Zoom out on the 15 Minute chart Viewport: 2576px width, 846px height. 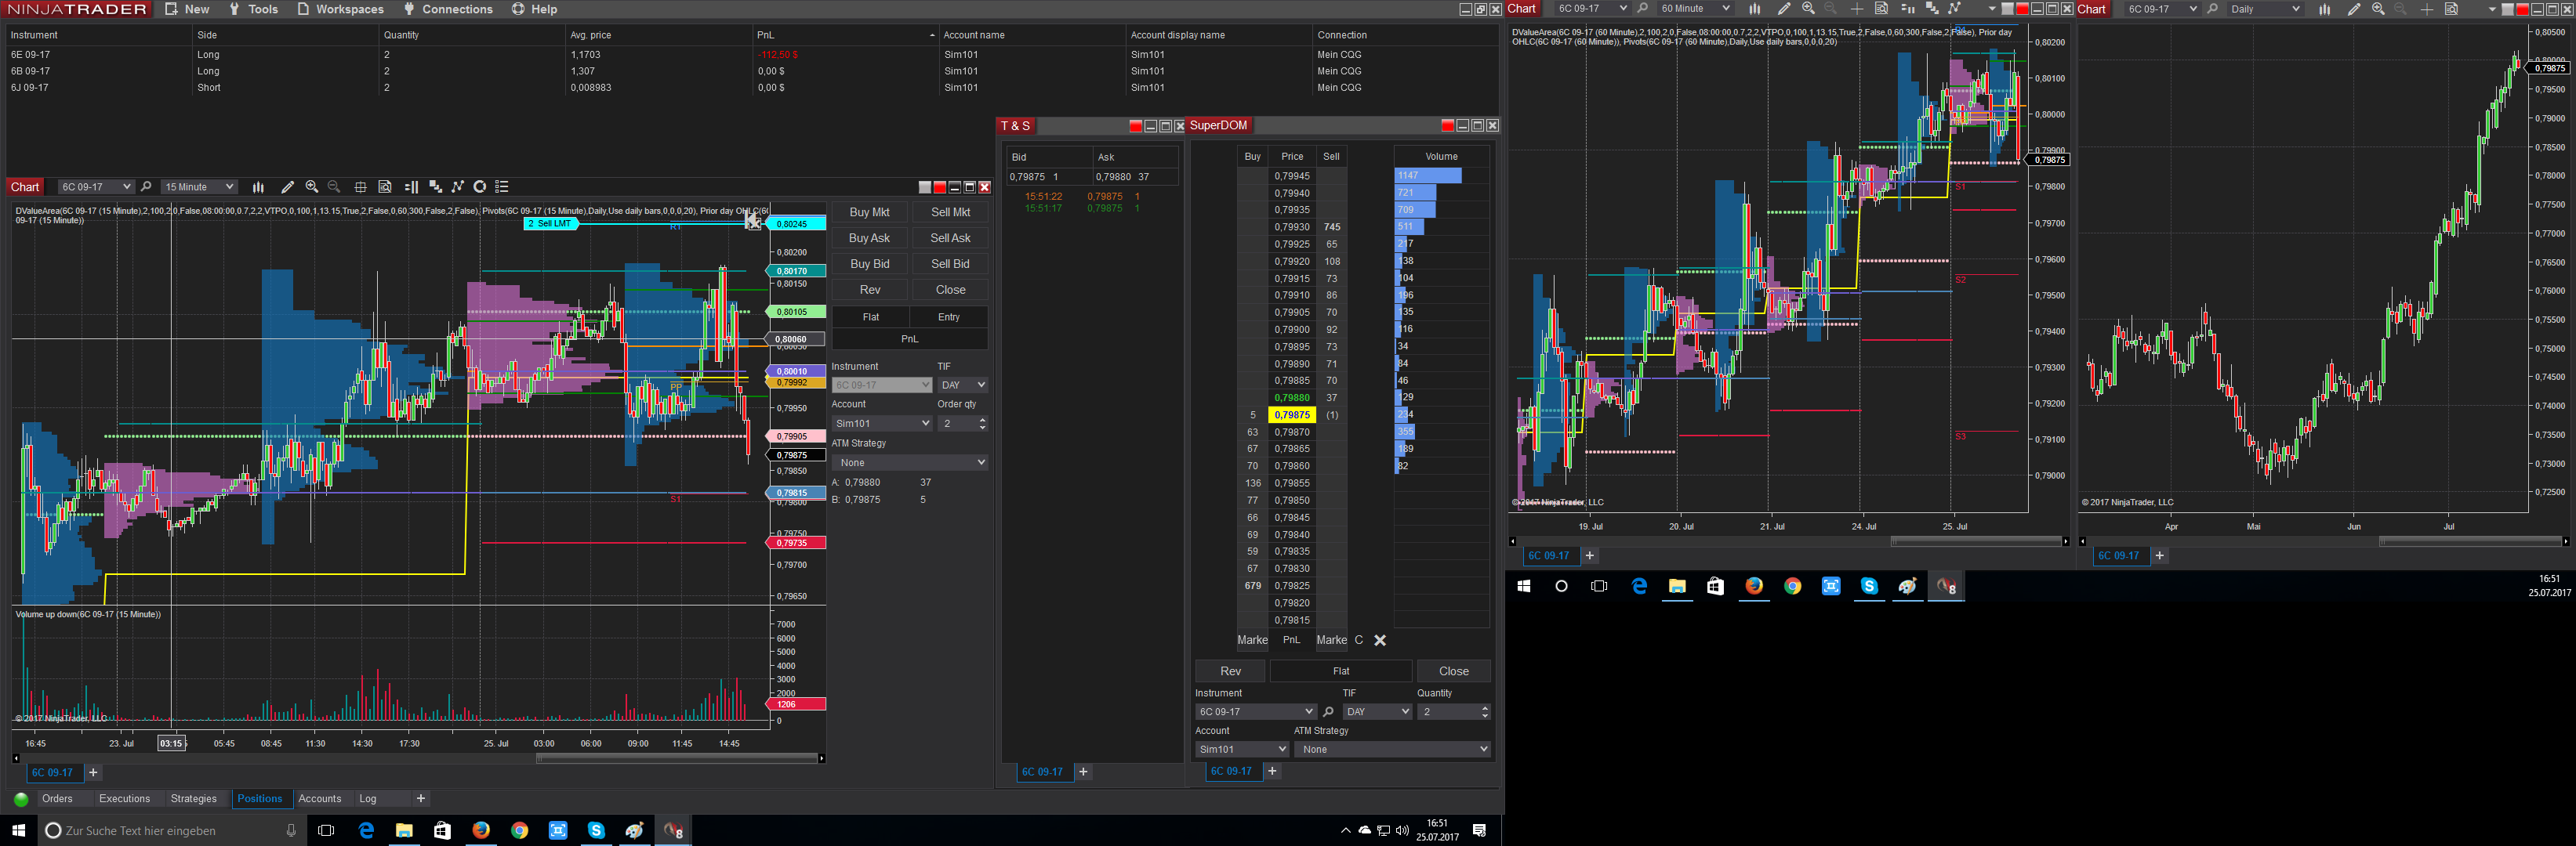pos(334,186)
